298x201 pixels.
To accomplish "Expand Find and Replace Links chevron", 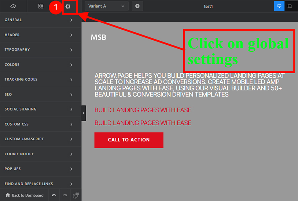I will coord(71,184).
